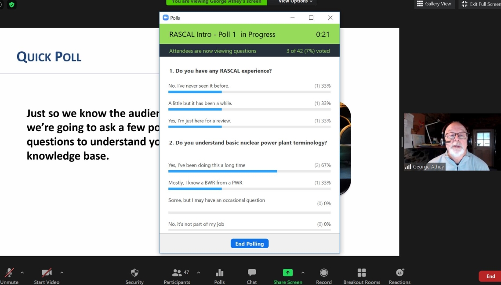Open the Chat panel
Screen dimensions: 501x285
click(252, 273)
